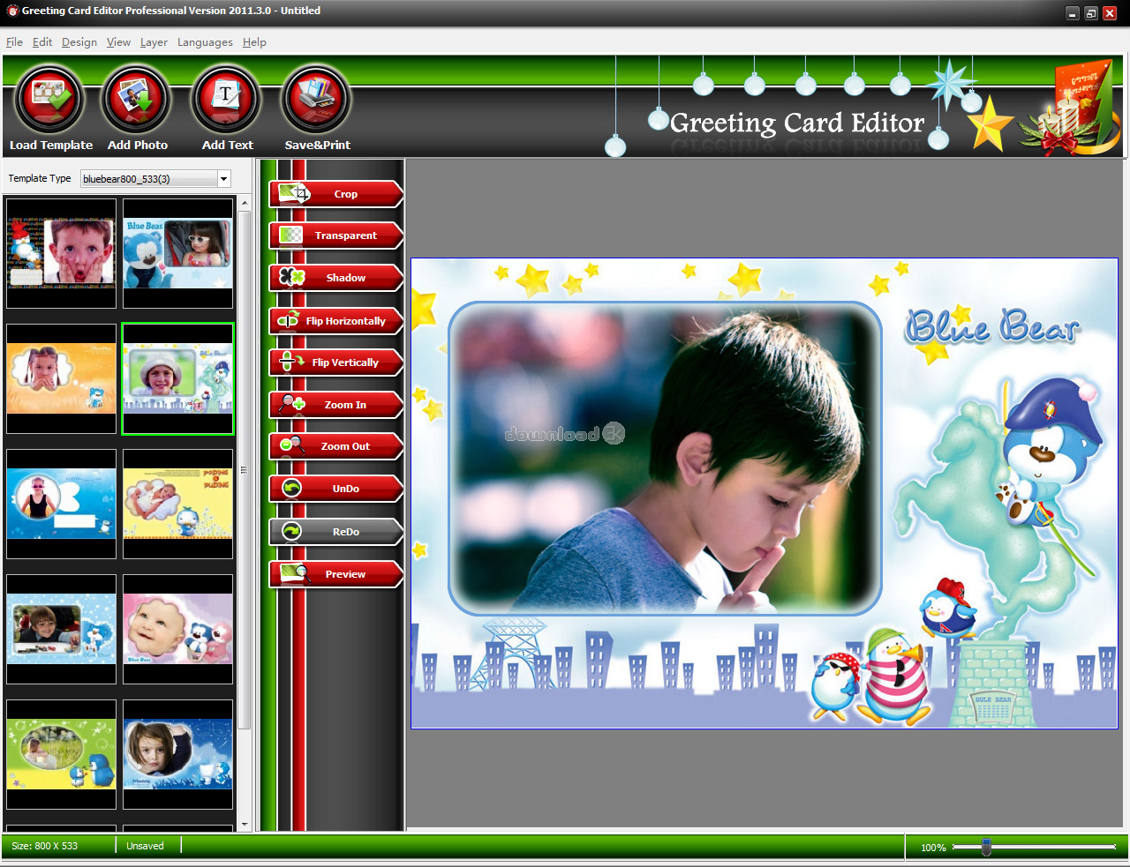Click the '100%' zoom value
The height and width of the screenshot is (867, 1130).
933,848
